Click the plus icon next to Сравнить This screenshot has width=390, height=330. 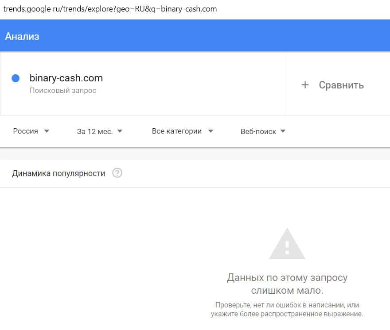(x=305, y=85)
